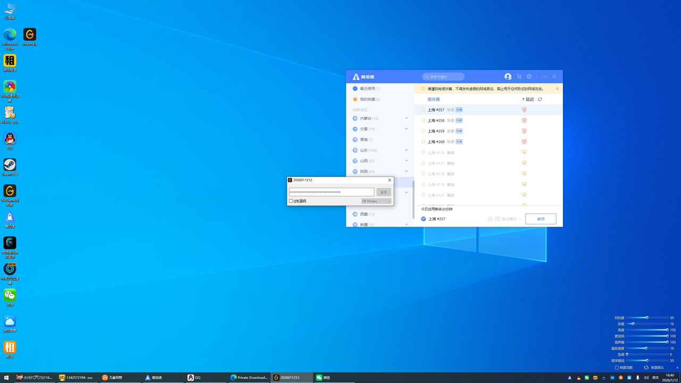The width and height of the screenshot is (681, 383).
Task: Adjust the 鼠标速度 slider
Action: [647, 348]
